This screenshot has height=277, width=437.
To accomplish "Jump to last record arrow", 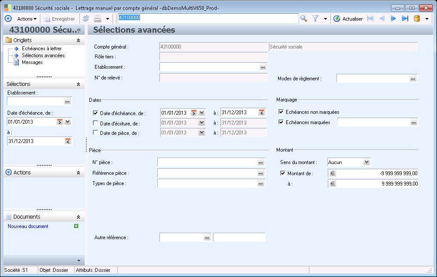I will tap(404, 18).
